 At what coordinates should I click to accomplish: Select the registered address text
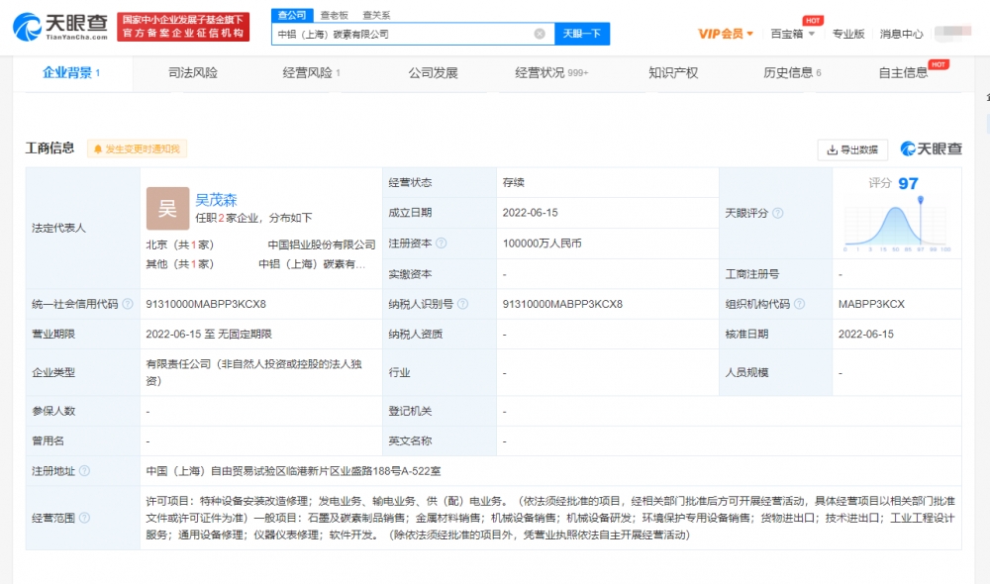point(293,471)
